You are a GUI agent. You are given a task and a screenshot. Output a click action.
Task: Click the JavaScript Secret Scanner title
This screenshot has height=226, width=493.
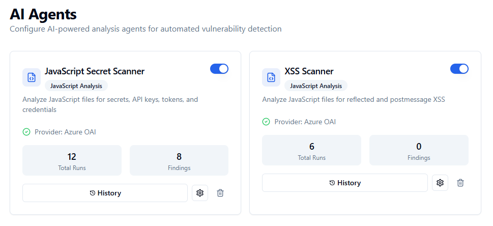click(x=95, y=71)
